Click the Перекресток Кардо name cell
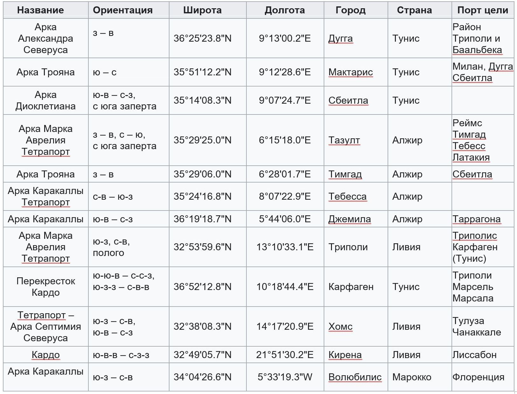Image resolution: width=517 pixels, height=394 pixels. [46, 287]
